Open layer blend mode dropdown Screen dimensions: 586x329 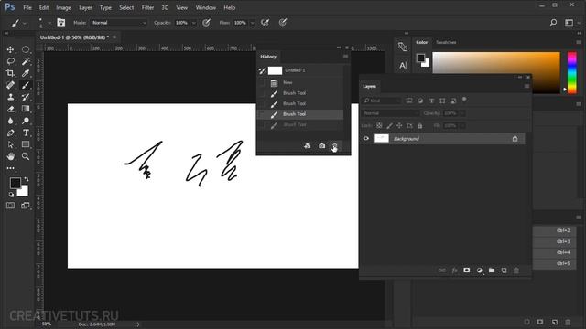pos(391,113)
